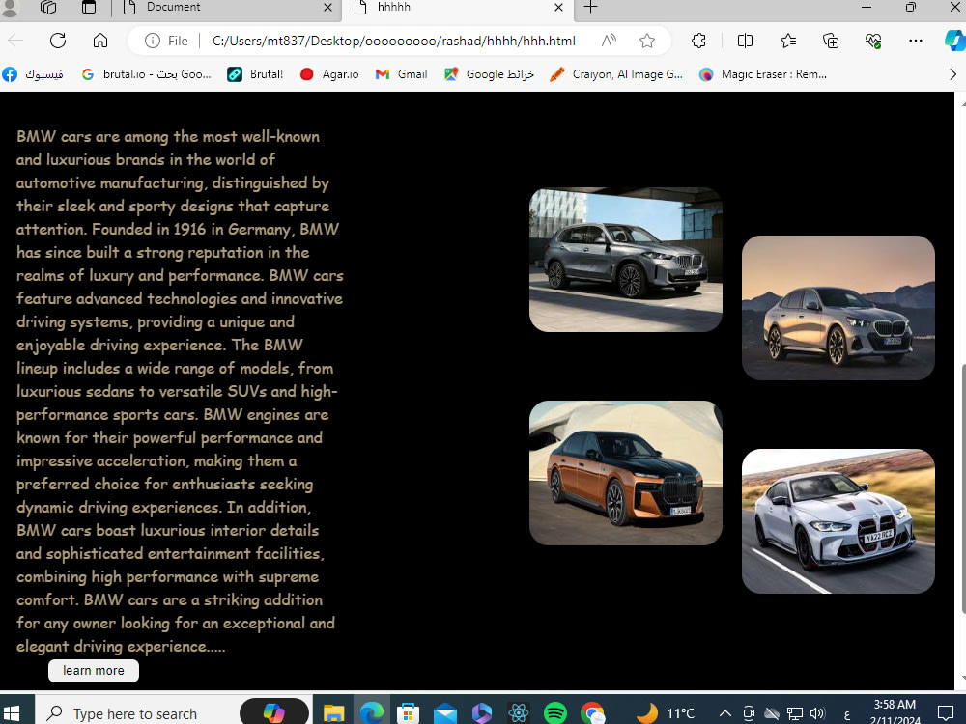Open the brutal.io Google search bookmark
Viewport: 966px width, 724px height.
147,74
